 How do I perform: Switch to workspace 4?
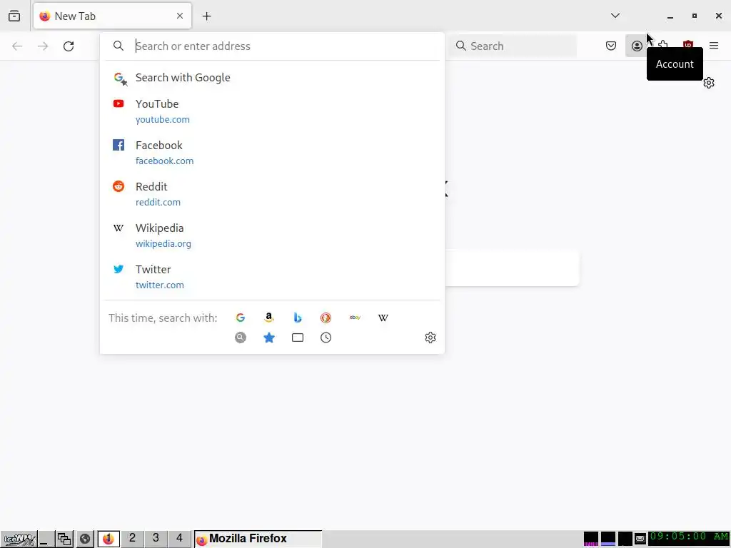click(179, 539)
